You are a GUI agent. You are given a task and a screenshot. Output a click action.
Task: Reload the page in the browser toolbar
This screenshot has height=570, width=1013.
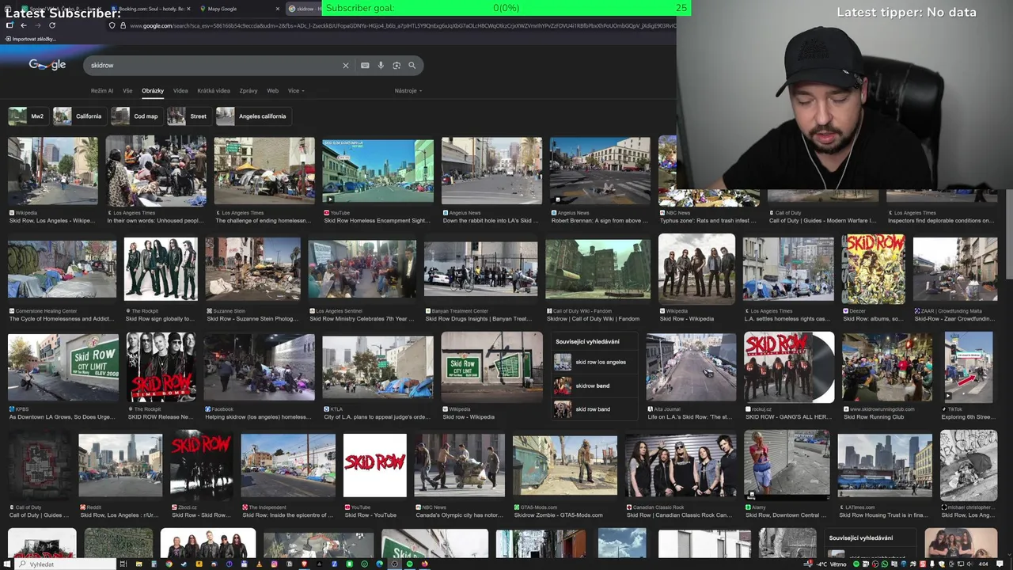(x=52, y=25)
